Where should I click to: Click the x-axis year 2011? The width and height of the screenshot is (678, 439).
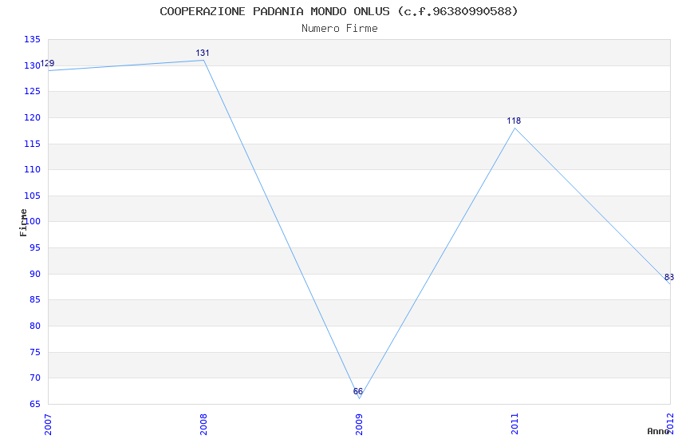[514, 425]
